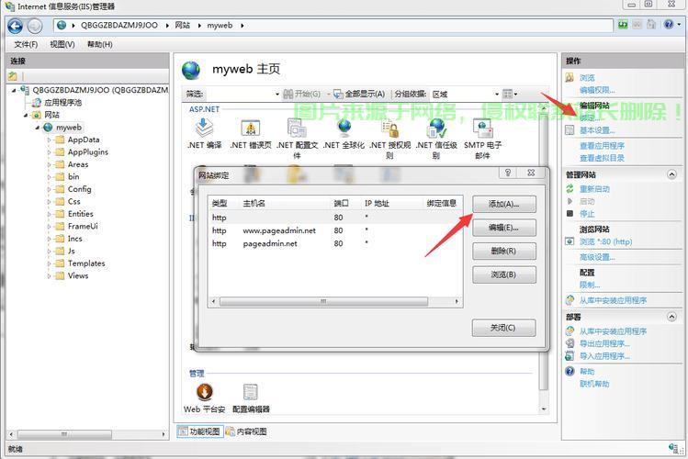The height and width of the screenshot is (459, 688).
Task: Click the 重新启动 green refresh icon
Action: click(x=570, y=189)
